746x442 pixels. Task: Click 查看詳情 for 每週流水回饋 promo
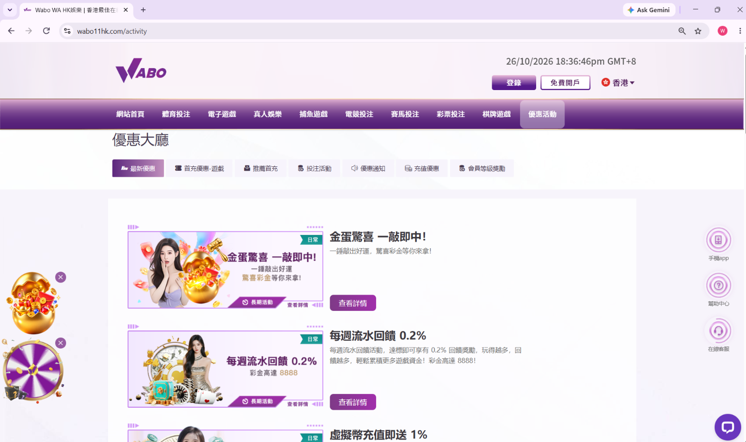[x=353, y=402]
